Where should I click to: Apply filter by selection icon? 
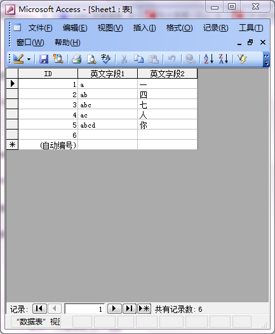click(242, 59)
